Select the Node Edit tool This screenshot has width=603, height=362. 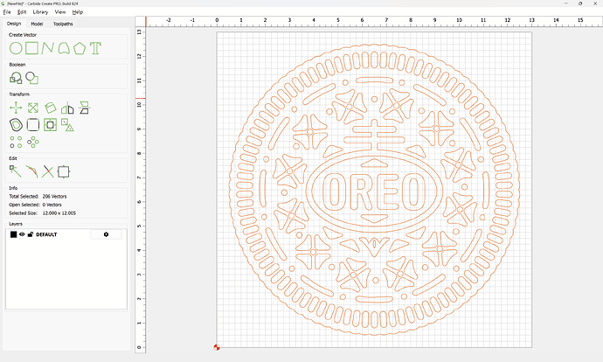(16, 171)
